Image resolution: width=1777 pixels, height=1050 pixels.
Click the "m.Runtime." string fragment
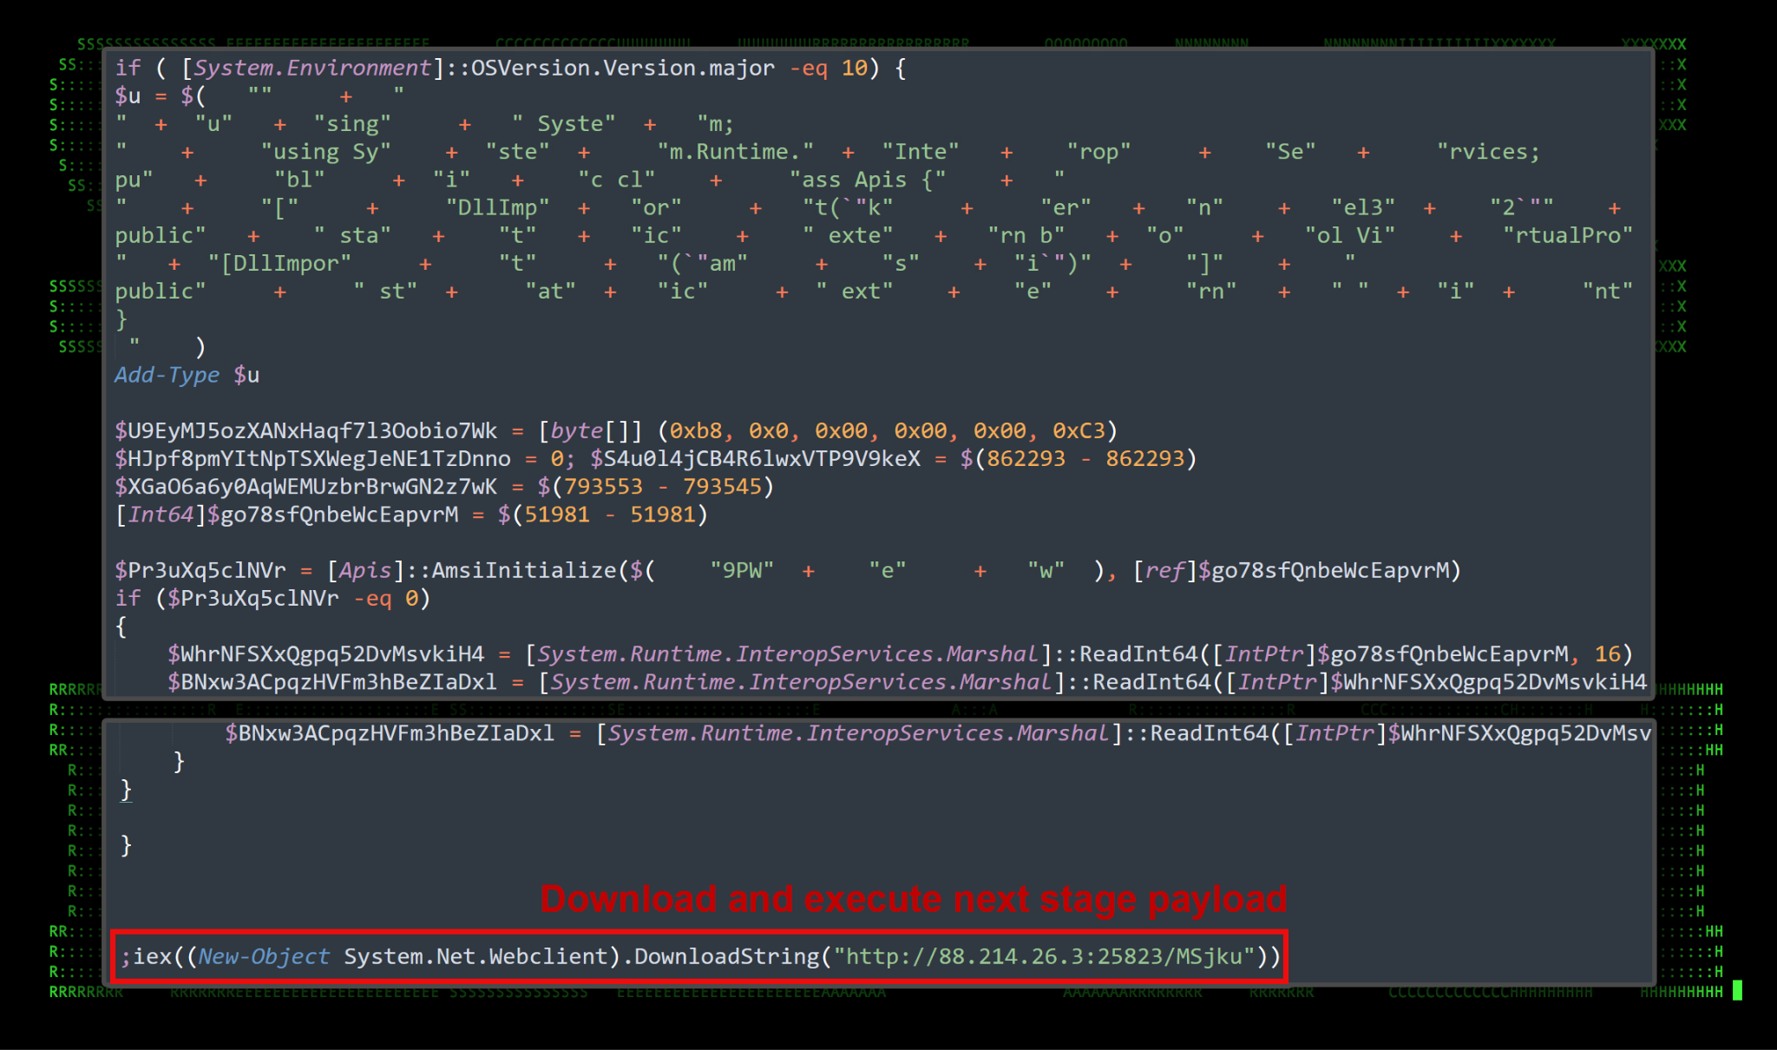pyautogui.click(x=736, y=152)
